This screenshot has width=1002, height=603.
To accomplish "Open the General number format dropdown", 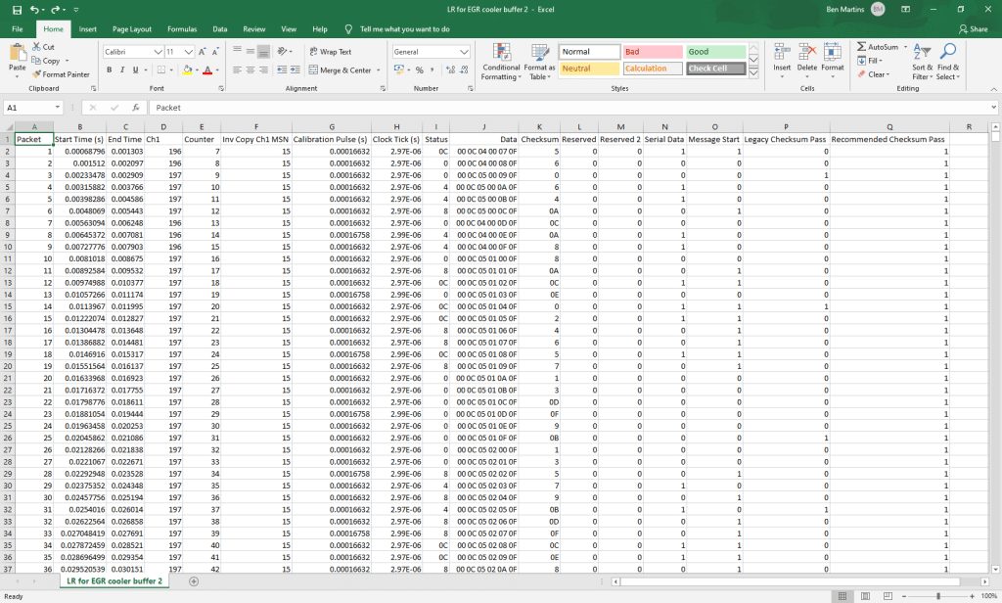I will [464, 52].
